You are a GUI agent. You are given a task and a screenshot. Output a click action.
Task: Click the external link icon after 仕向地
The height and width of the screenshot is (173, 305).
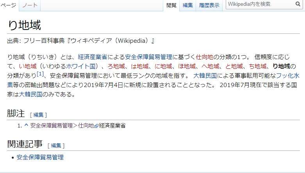click(x=96, y=126)
